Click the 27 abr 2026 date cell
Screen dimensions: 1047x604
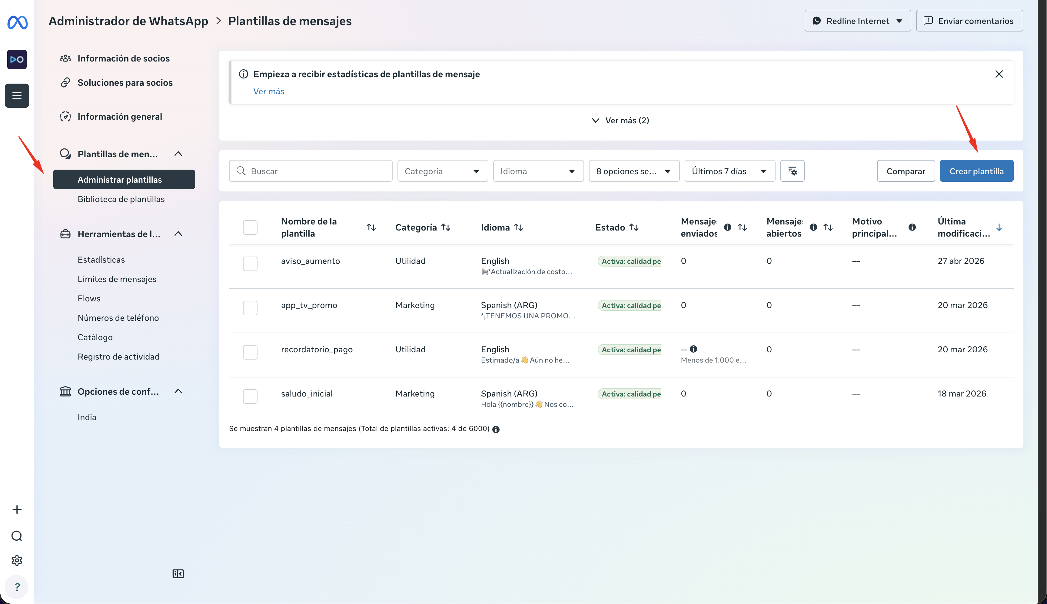pos(961,261)
